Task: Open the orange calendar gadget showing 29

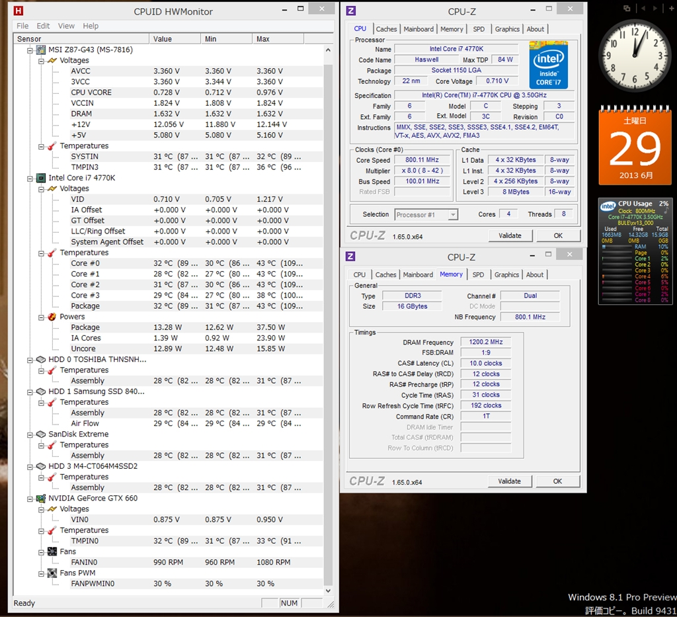Action: (x=635, y=145)
